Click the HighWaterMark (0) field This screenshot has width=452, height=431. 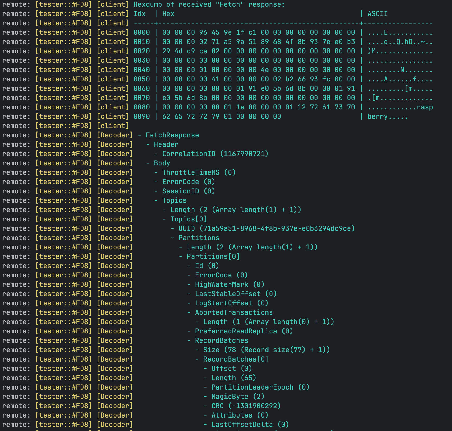[230, 285]
